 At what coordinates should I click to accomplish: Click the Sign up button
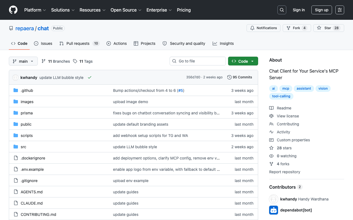coord(322,10)
